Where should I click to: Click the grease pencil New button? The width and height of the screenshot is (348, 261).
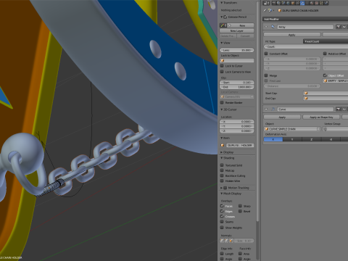click(241, 25)
